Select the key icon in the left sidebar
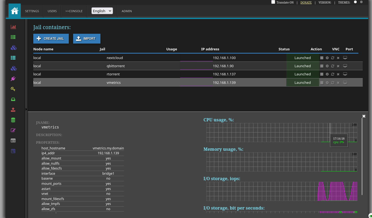The width and height of the screenshot is (372, 218). 13,89
